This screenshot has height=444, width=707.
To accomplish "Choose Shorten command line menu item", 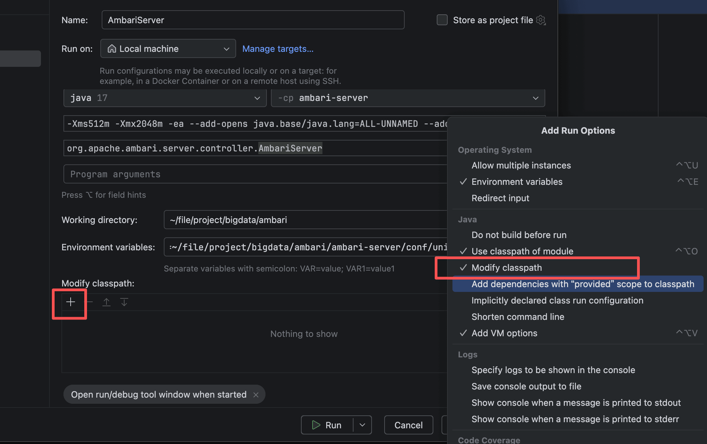I will click(x=518, y=317).
